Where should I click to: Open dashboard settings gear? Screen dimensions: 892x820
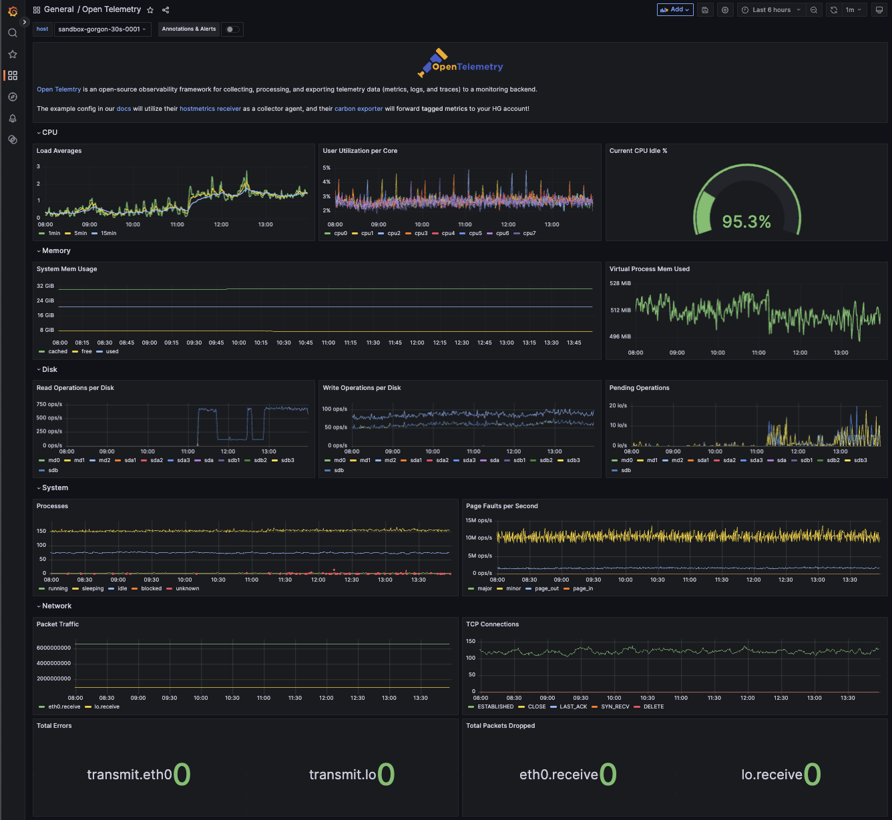(725, 10)
